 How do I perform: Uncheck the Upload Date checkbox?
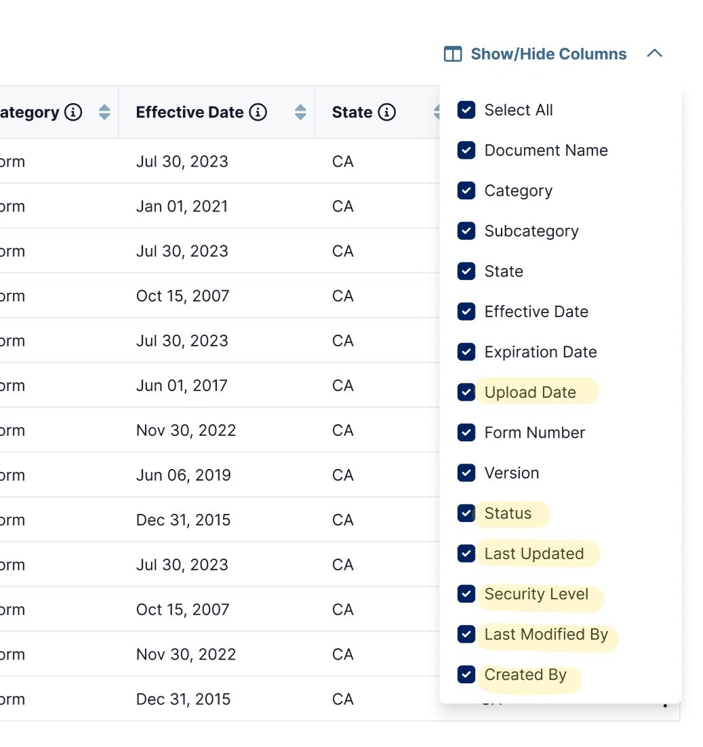point(466,392)
